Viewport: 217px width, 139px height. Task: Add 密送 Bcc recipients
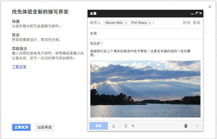coord(196,23)
